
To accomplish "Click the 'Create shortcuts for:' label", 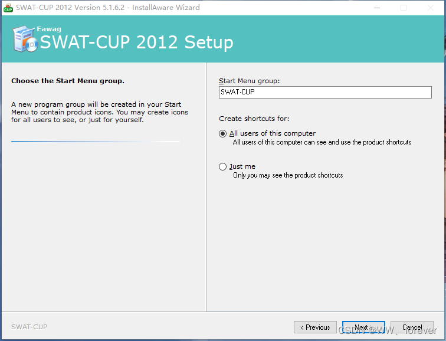I will (254, 119).
